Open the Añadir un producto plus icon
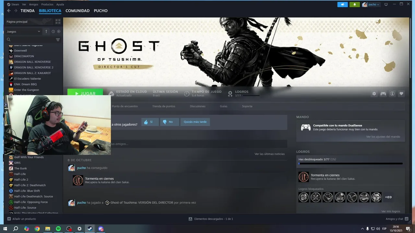The image size is (415, 233). pos(9,219)
